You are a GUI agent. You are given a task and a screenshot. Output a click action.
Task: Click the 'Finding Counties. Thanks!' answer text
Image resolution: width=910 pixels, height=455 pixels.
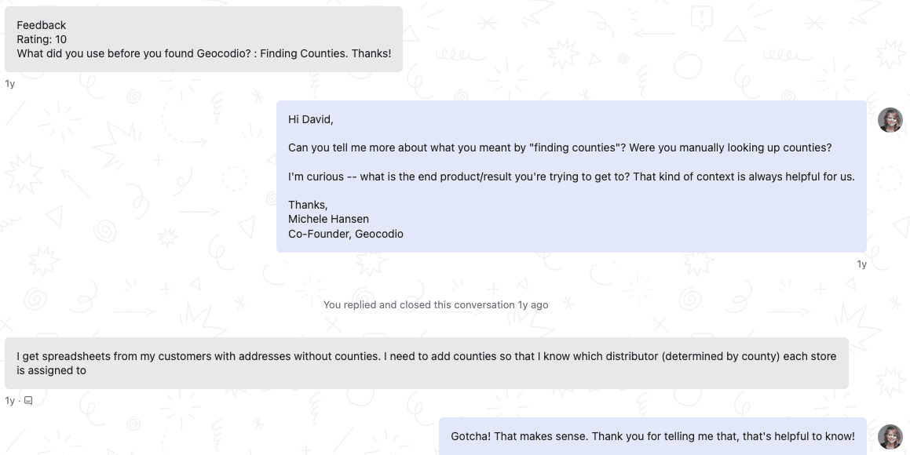point(326,53)
